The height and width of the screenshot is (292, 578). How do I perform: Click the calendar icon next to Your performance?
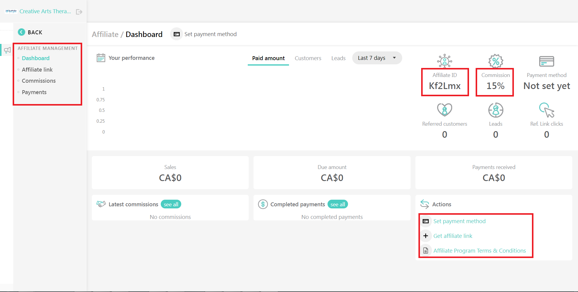(101, 58)
